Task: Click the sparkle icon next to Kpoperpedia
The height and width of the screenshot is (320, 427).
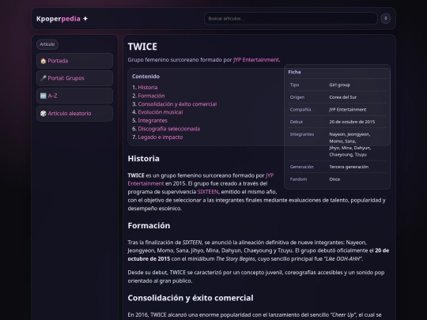Action: pyautogui.click(x=85, y=19)
